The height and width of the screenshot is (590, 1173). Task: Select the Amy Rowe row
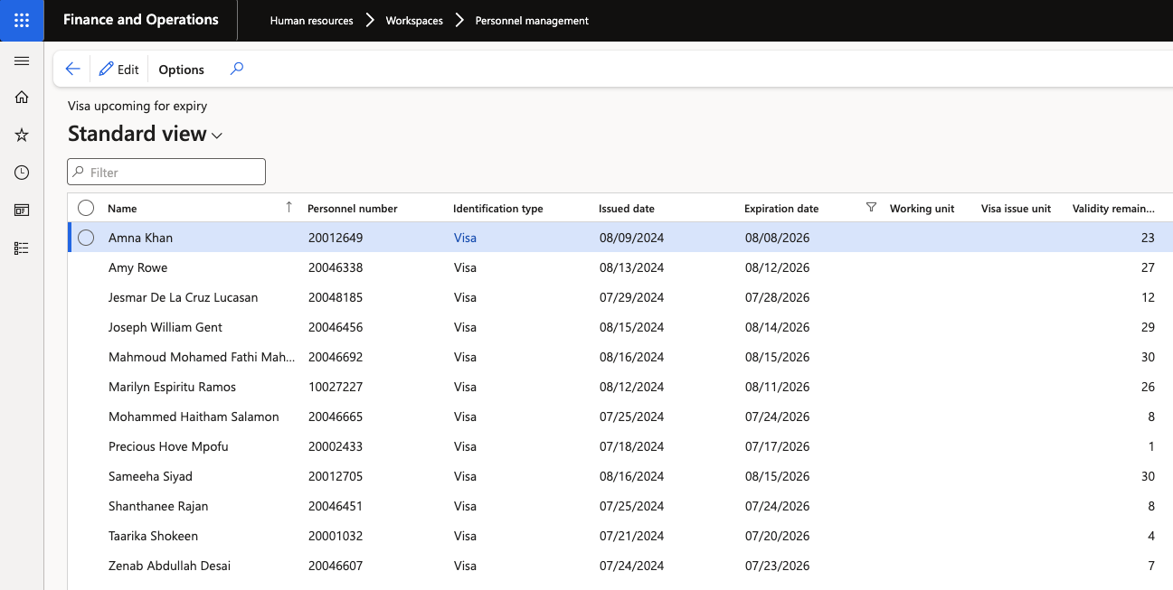[620, 267]
